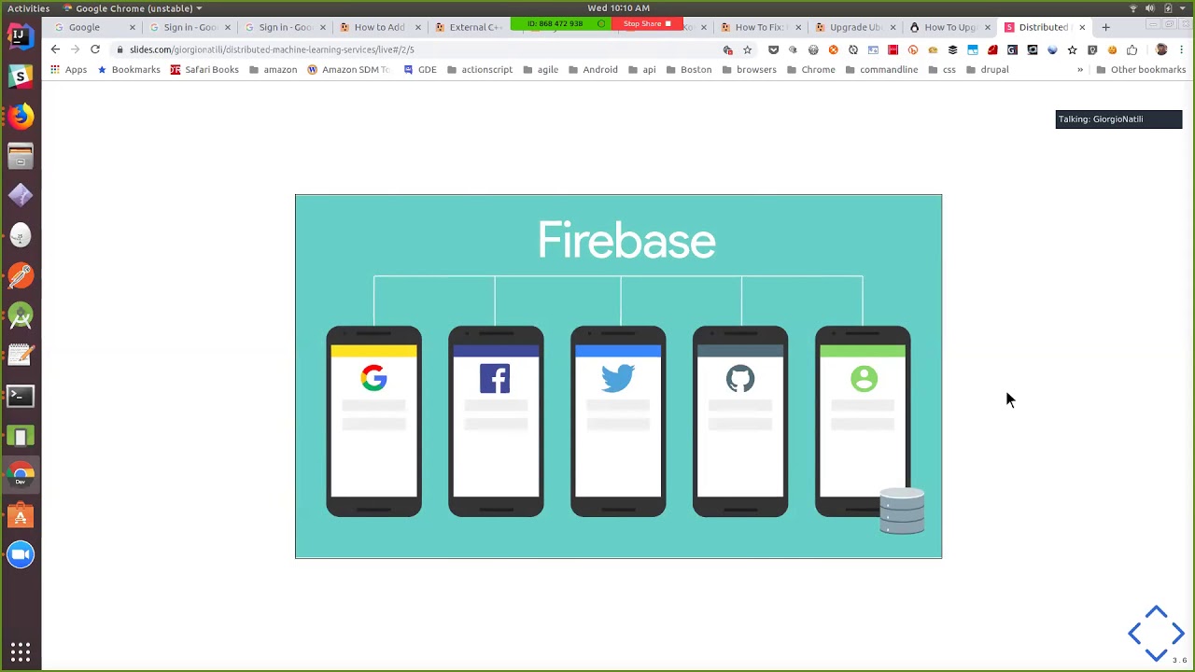Click the Firebase slide title
This screenshot has width=1195, height=672.
pyautogui.click(x=626, y=241)
